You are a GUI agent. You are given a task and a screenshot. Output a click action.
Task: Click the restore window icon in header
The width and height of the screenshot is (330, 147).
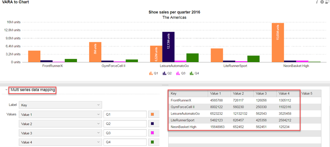327,2
